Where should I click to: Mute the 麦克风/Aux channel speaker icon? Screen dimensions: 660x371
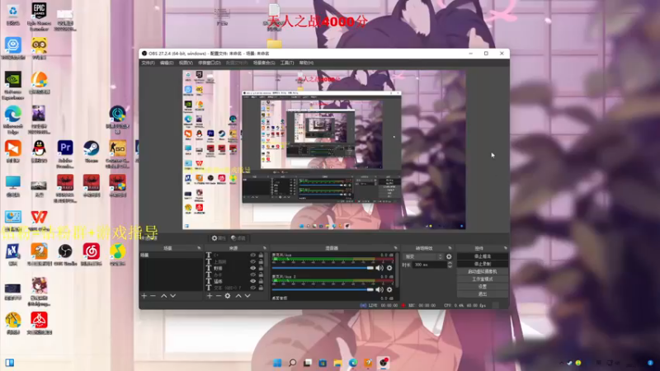click(379, 268)
